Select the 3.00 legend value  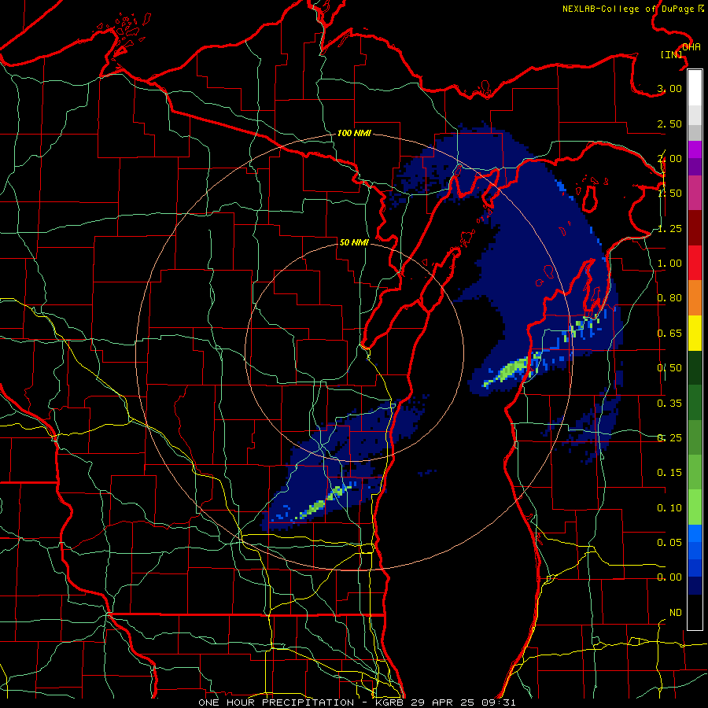pos(669,88)
